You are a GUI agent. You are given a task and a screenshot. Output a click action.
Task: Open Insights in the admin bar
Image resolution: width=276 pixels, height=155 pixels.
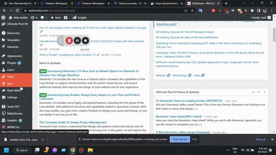(80, 18)
